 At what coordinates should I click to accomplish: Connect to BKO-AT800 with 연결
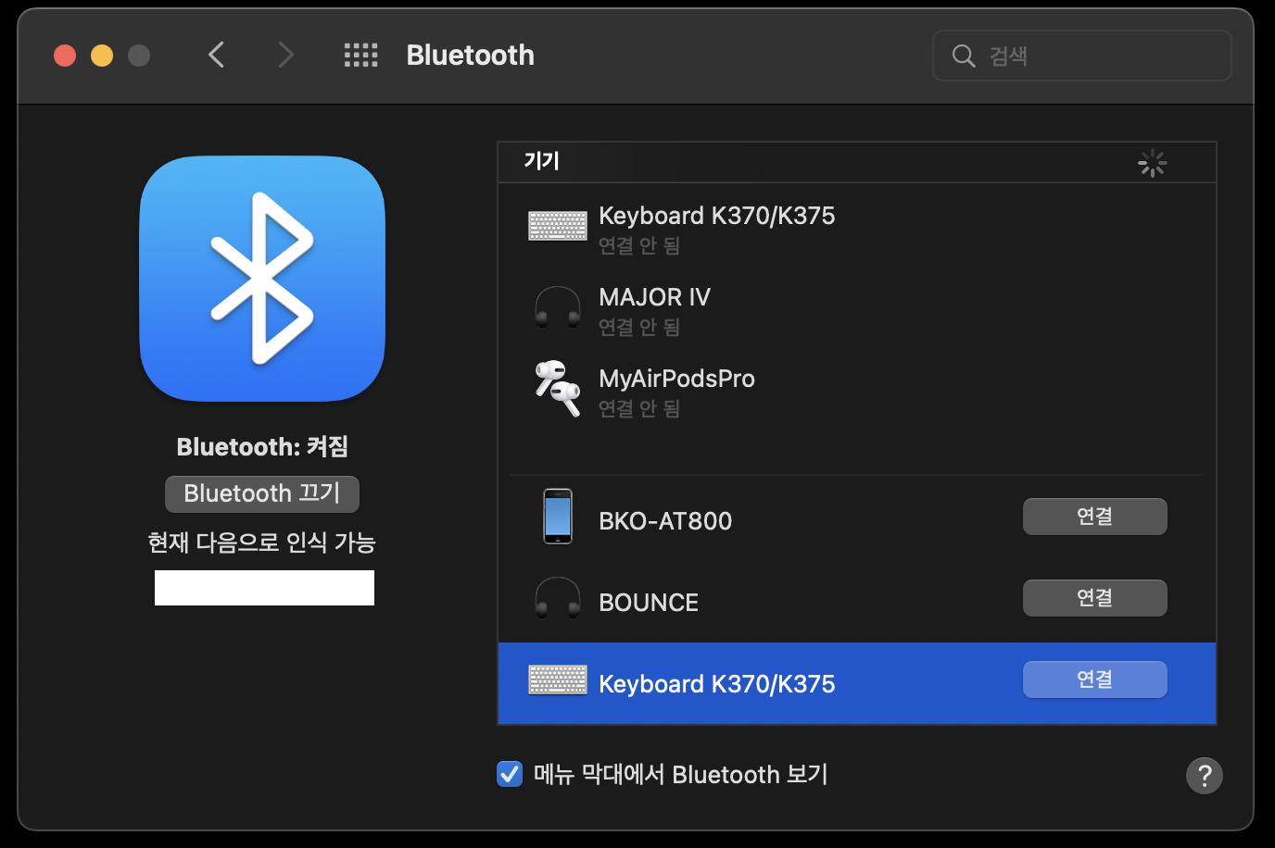point(1095,517)
